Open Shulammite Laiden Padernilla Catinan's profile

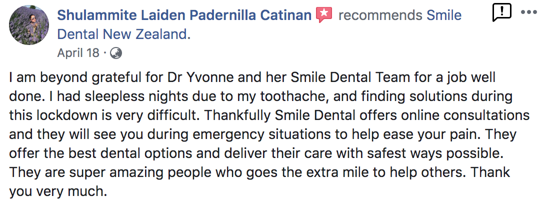184,15
